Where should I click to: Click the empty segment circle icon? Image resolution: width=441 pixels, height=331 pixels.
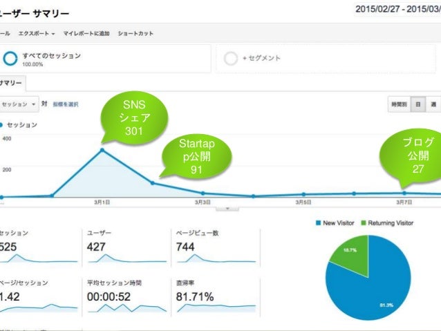pyautogui.click(x=231, y=59)
